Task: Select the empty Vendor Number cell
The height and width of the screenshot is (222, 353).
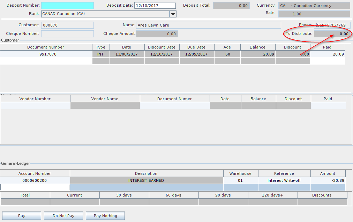Action: 35,106
